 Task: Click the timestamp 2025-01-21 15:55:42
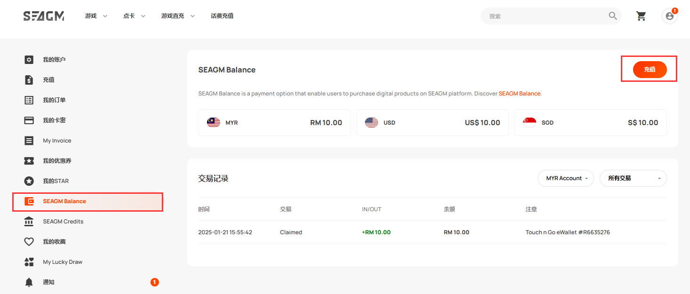coord(225,232)
